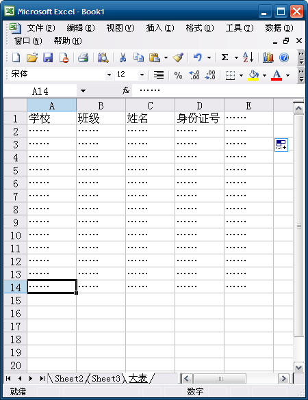
Task: Toggle the align right button
Action: click(159, 75)
